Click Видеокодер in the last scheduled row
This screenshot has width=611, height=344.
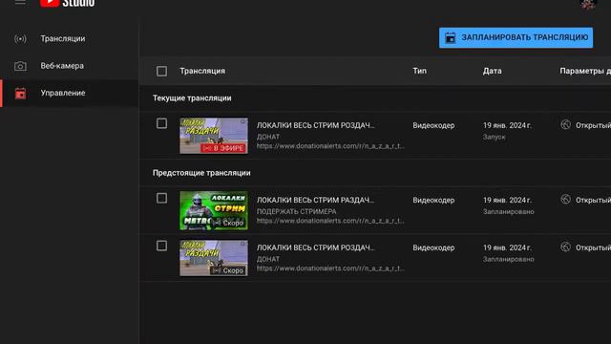click(433, 247)
